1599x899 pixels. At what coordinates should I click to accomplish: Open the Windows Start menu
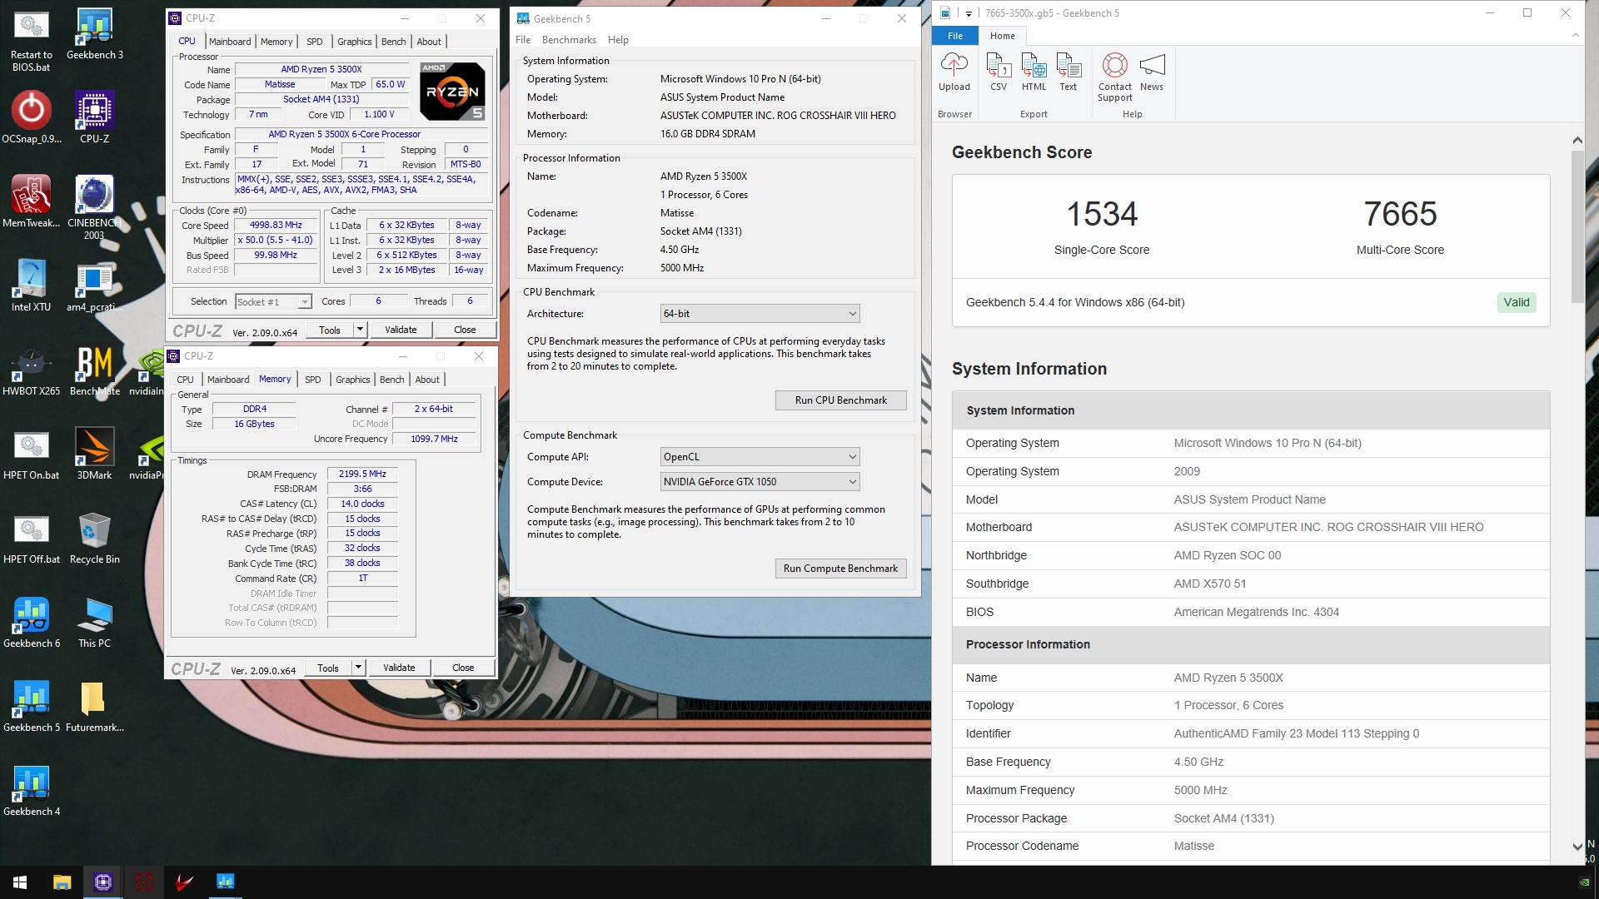(20, 882)
